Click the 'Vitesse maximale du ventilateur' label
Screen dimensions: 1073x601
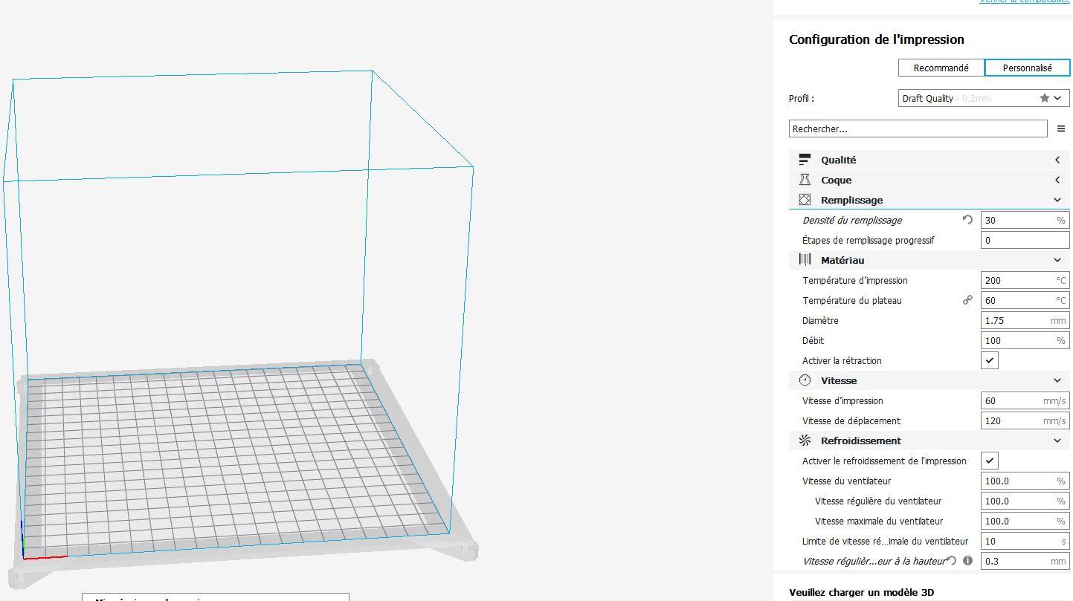879,521
